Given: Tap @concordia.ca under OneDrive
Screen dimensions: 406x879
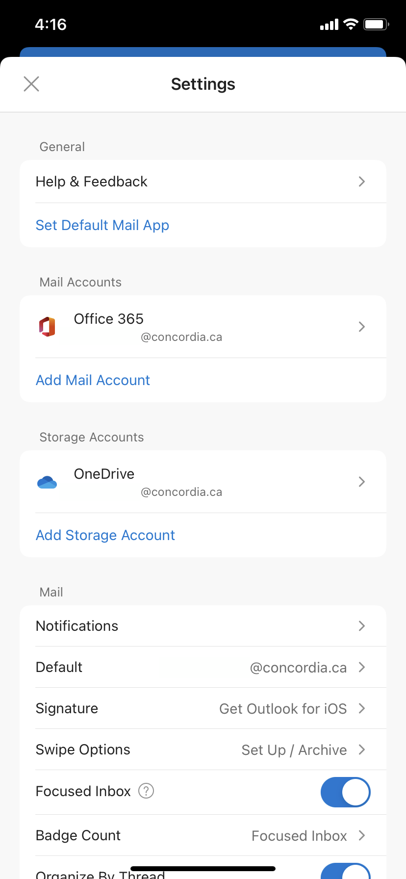Looking at the screenshot, I should [181, 492].
